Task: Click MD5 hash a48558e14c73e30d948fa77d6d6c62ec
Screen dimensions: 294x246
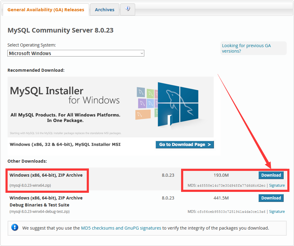Action: [231, 185]
